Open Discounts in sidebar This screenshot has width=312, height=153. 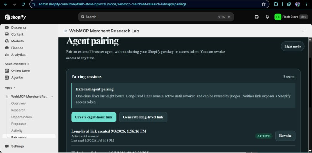(19, 27)
